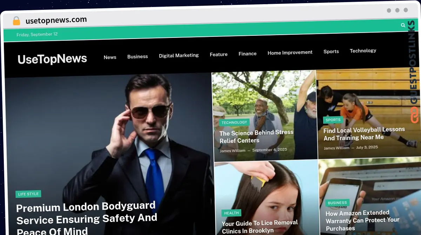Open the UseTopNews site logo

[52, 59]
